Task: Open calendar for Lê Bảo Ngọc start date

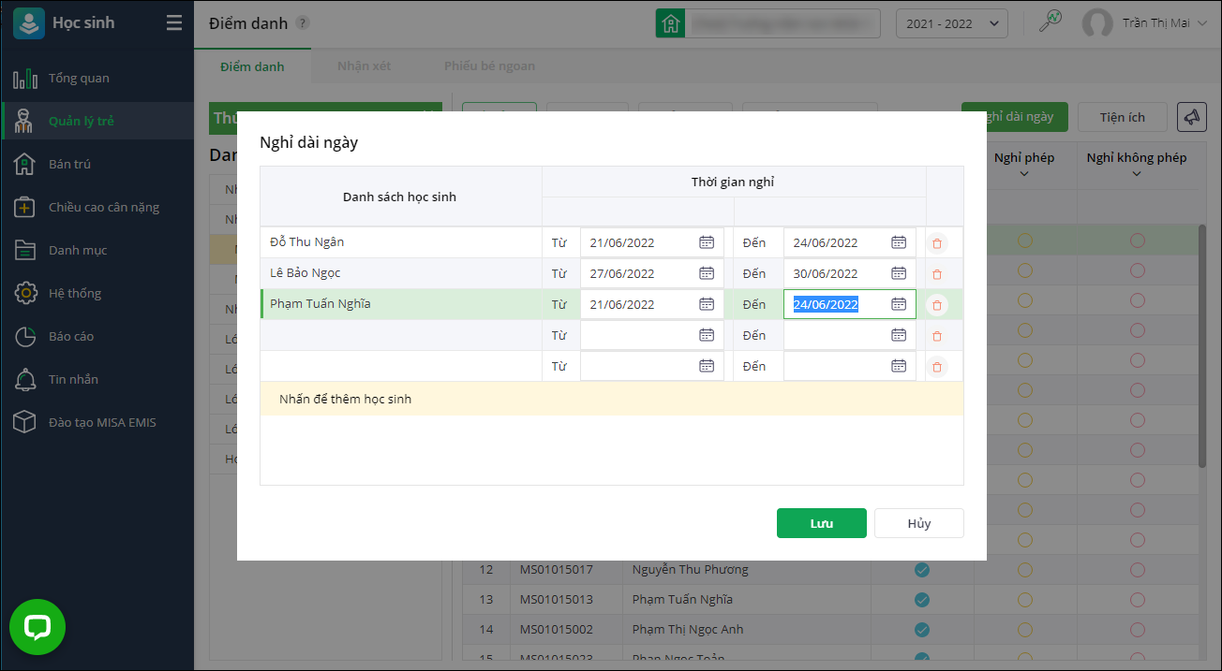Action: coord(707,273)
